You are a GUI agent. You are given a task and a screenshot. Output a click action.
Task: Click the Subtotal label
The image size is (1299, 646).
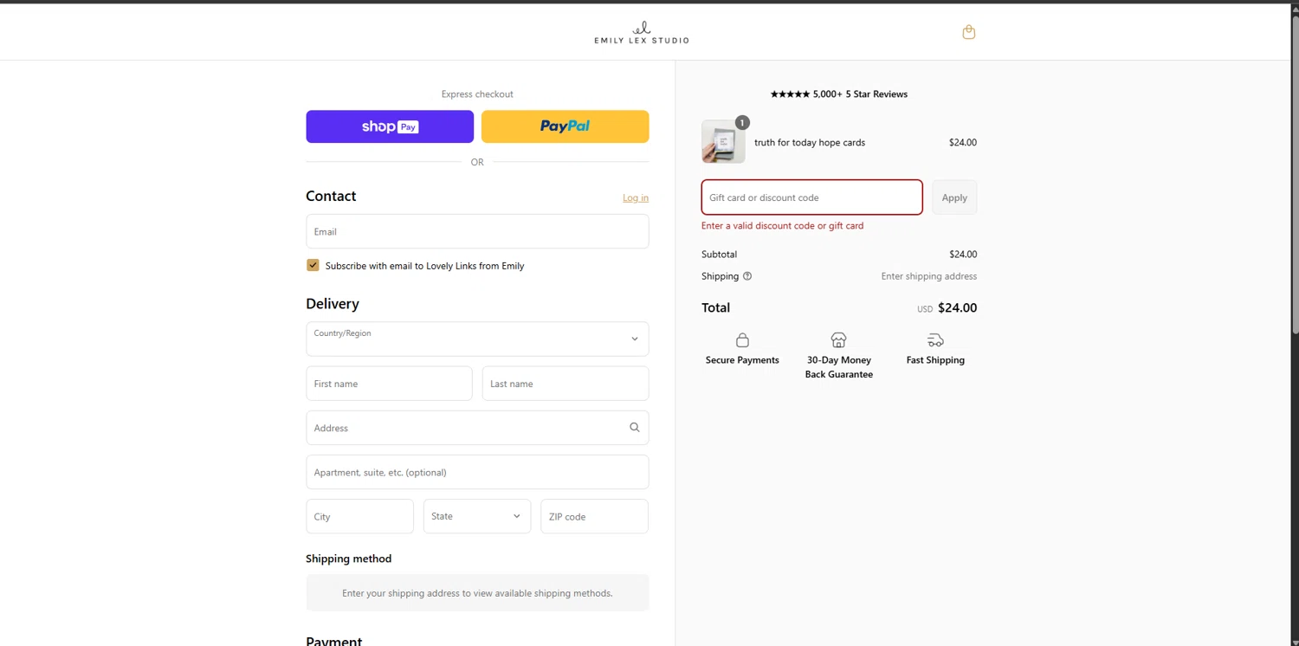click(719, 255)
